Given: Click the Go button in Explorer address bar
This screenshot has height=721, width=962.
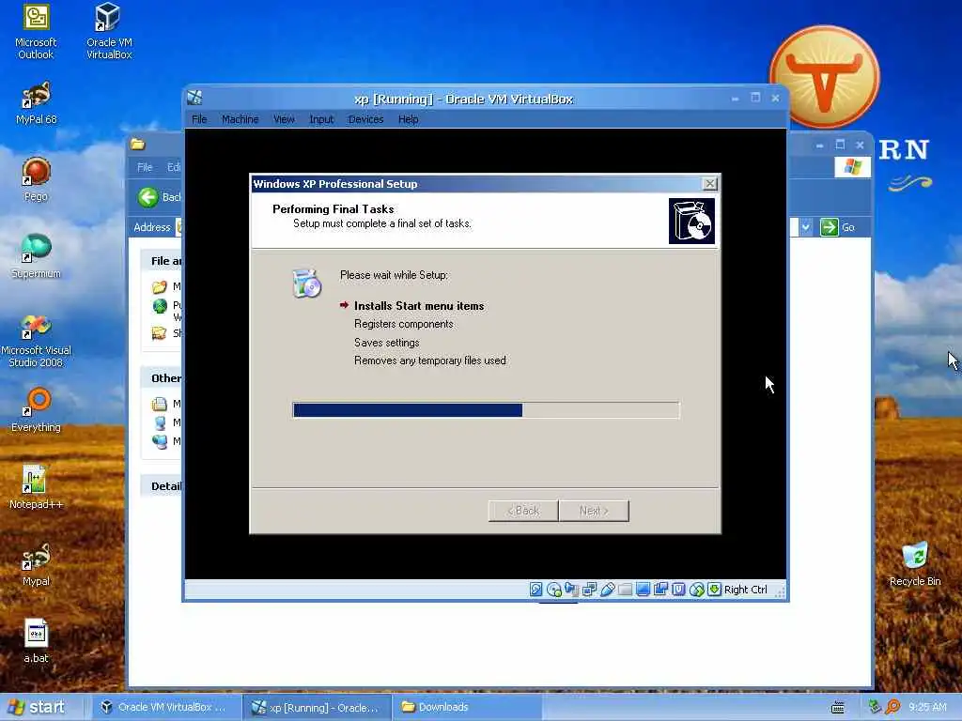Looking at the screenshot, I should coord(837,227).
